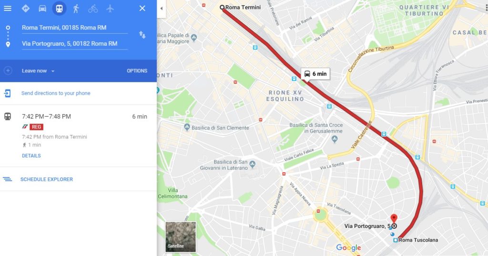Screen dimensions: 488x256
Task: Click the 6 min transit label on map
Action: click(x=315, y=74)
